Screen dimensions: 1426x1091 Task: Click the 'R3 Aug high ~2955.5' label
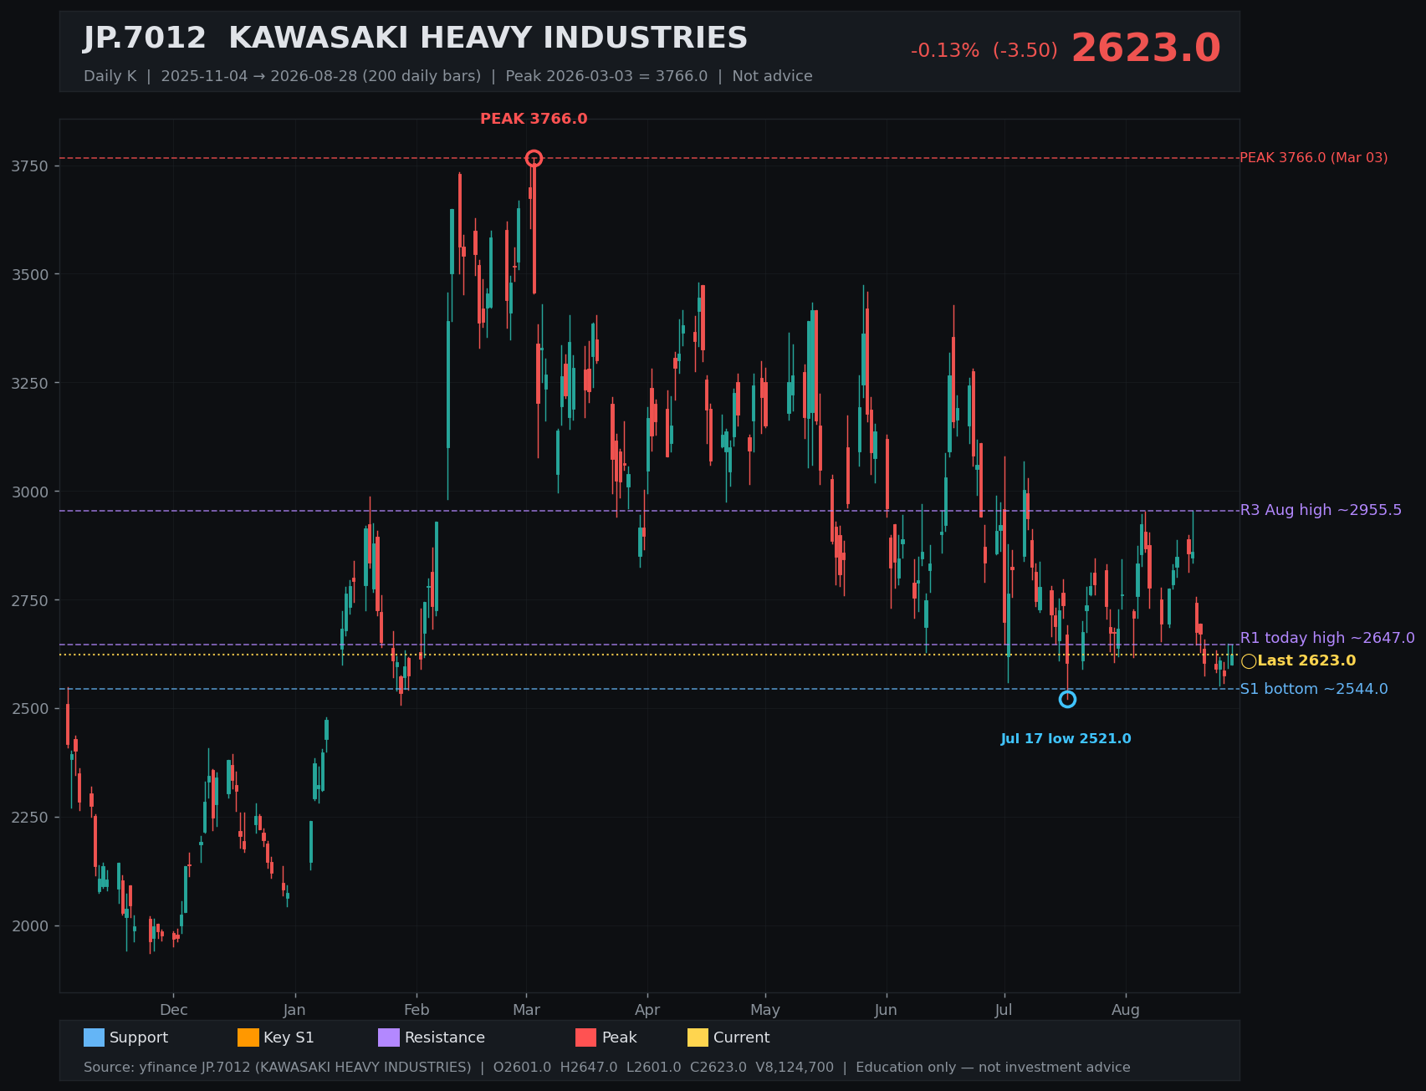1321,510
